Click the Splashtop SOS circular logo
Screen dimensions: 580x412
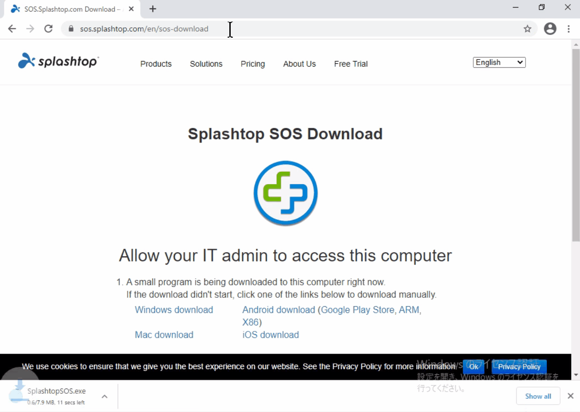click(x=286, y=193)
